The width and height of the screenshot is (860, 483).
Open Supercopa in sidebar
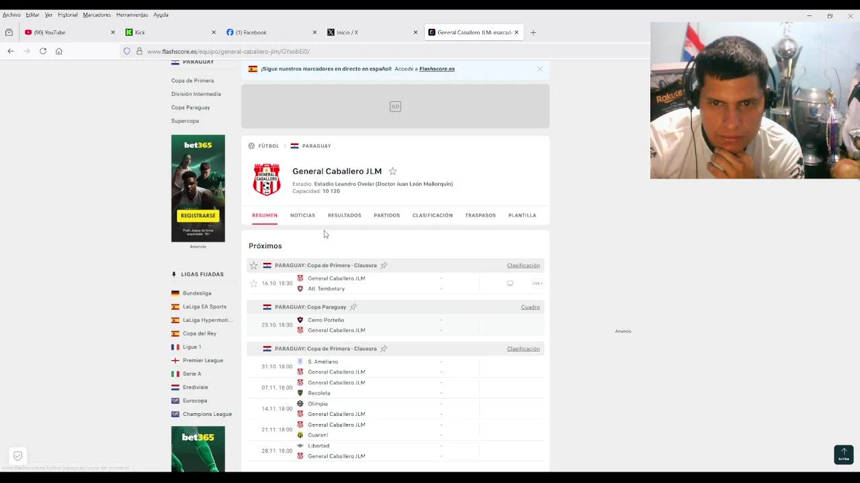[185, 121]
